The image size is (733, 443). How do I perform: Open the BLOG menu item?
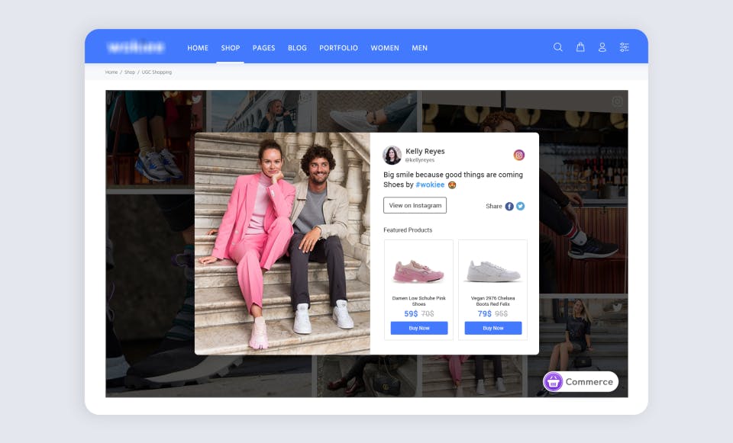pyautogui.click(x=297, y=48)
